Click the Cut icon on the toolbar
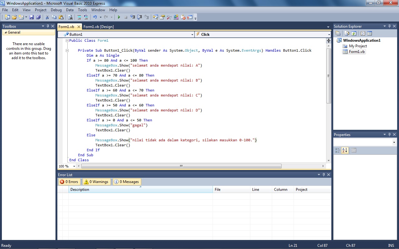This screenshot has height=249, width=399. 47,17
